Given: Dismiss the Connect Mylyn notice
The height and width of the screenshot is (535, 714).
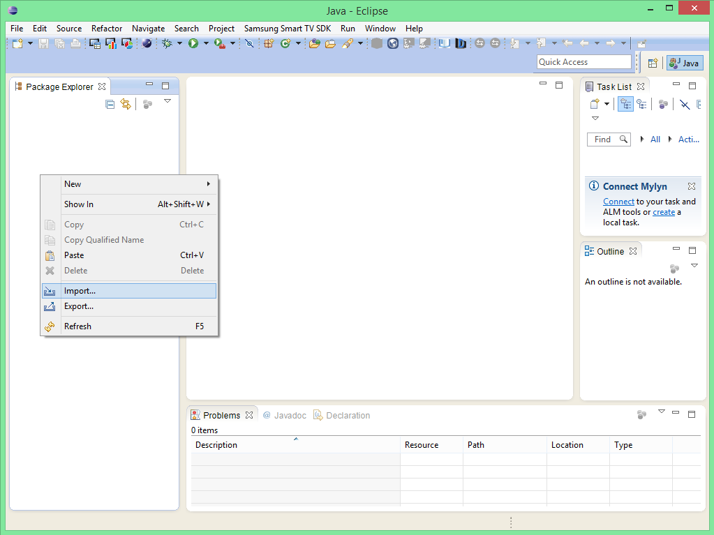Looking at the screenshot, I should click(692, 186).
